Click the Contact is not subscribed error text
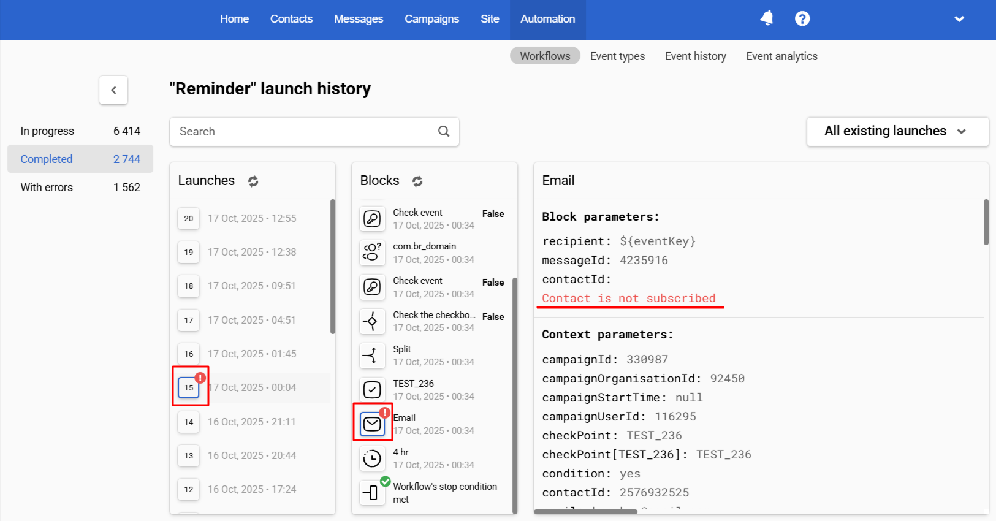 629,298
